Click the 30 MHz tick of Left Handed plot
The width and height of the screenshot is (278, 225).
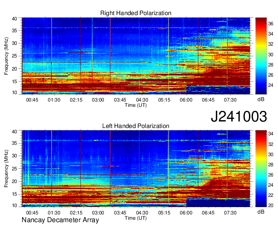[14, 156]
